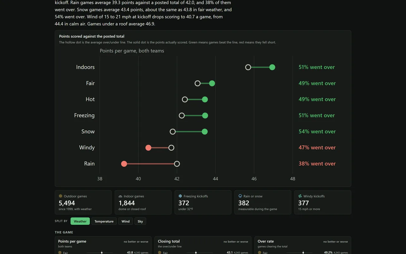
Task: Click the hollow dot in the Snow row
Action: [173, 131]
